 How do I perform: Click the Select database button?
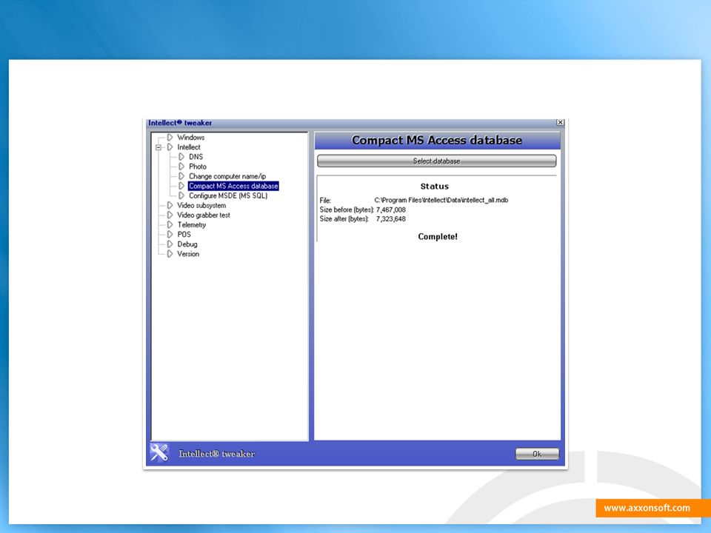click(437, 161)
